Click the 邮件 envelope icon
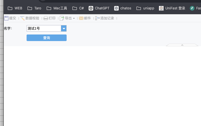Image resolution: width=201 pixels, height=126 pixels. pos(81,18)
